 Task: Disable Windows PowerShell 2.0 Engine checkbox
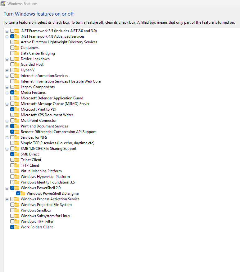18,193
